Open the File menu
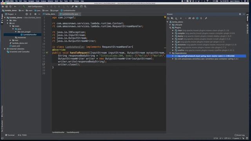Viewport: 251px width, 141px height. (x=16, y=1)
